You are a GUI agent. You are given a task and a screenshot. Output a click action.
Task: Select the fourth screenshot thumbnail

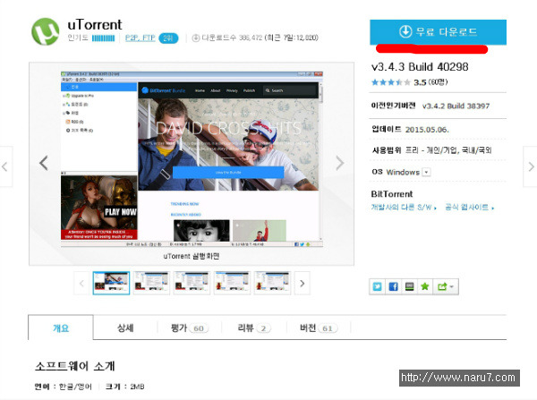click(232, 283)
